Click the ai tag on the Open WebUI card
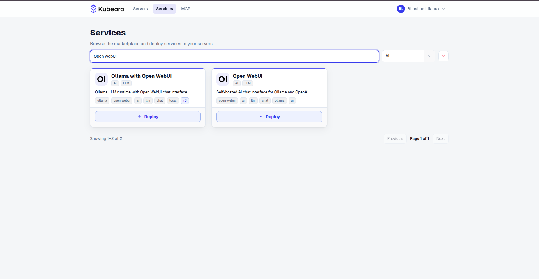Image resolution: width=539 pixels, height=279 pixels. (x=243, y=101)
